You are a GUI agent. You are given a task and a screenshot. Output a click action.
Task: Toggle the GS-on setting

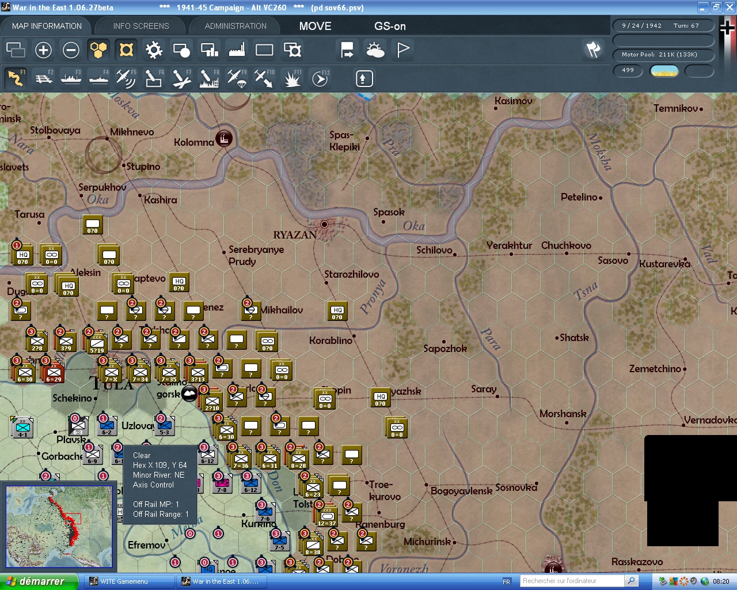point(389,26)
